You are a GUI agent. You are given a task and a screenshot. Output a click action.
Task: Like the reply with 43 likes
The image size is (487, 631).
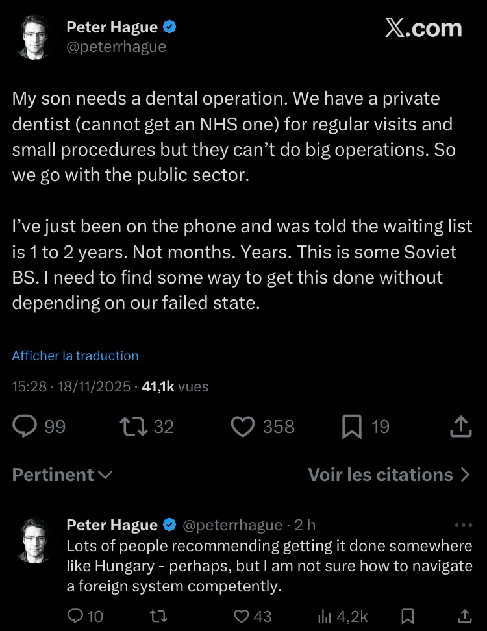coord(242,615)
